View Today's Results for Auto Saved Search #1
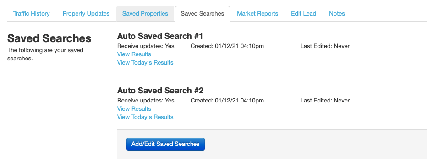 (145, 63)
